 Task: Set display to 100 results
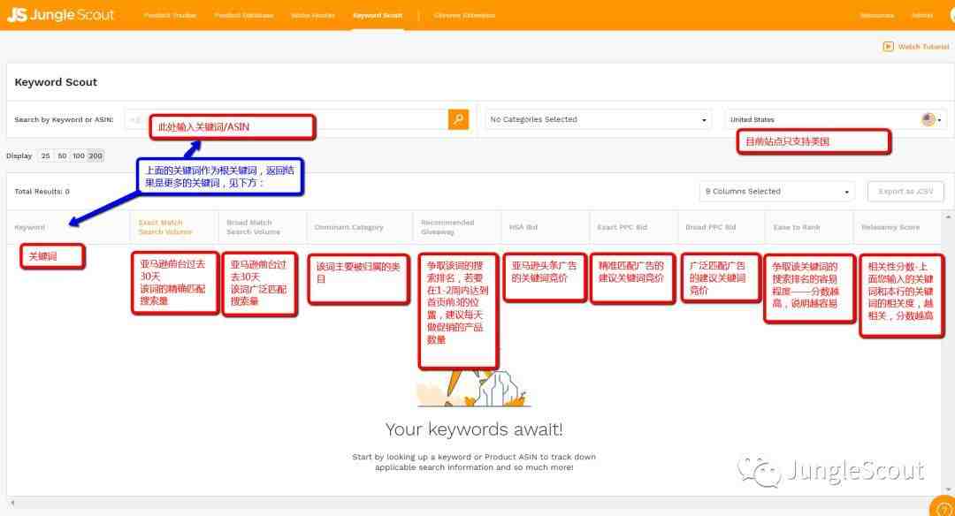79,156
